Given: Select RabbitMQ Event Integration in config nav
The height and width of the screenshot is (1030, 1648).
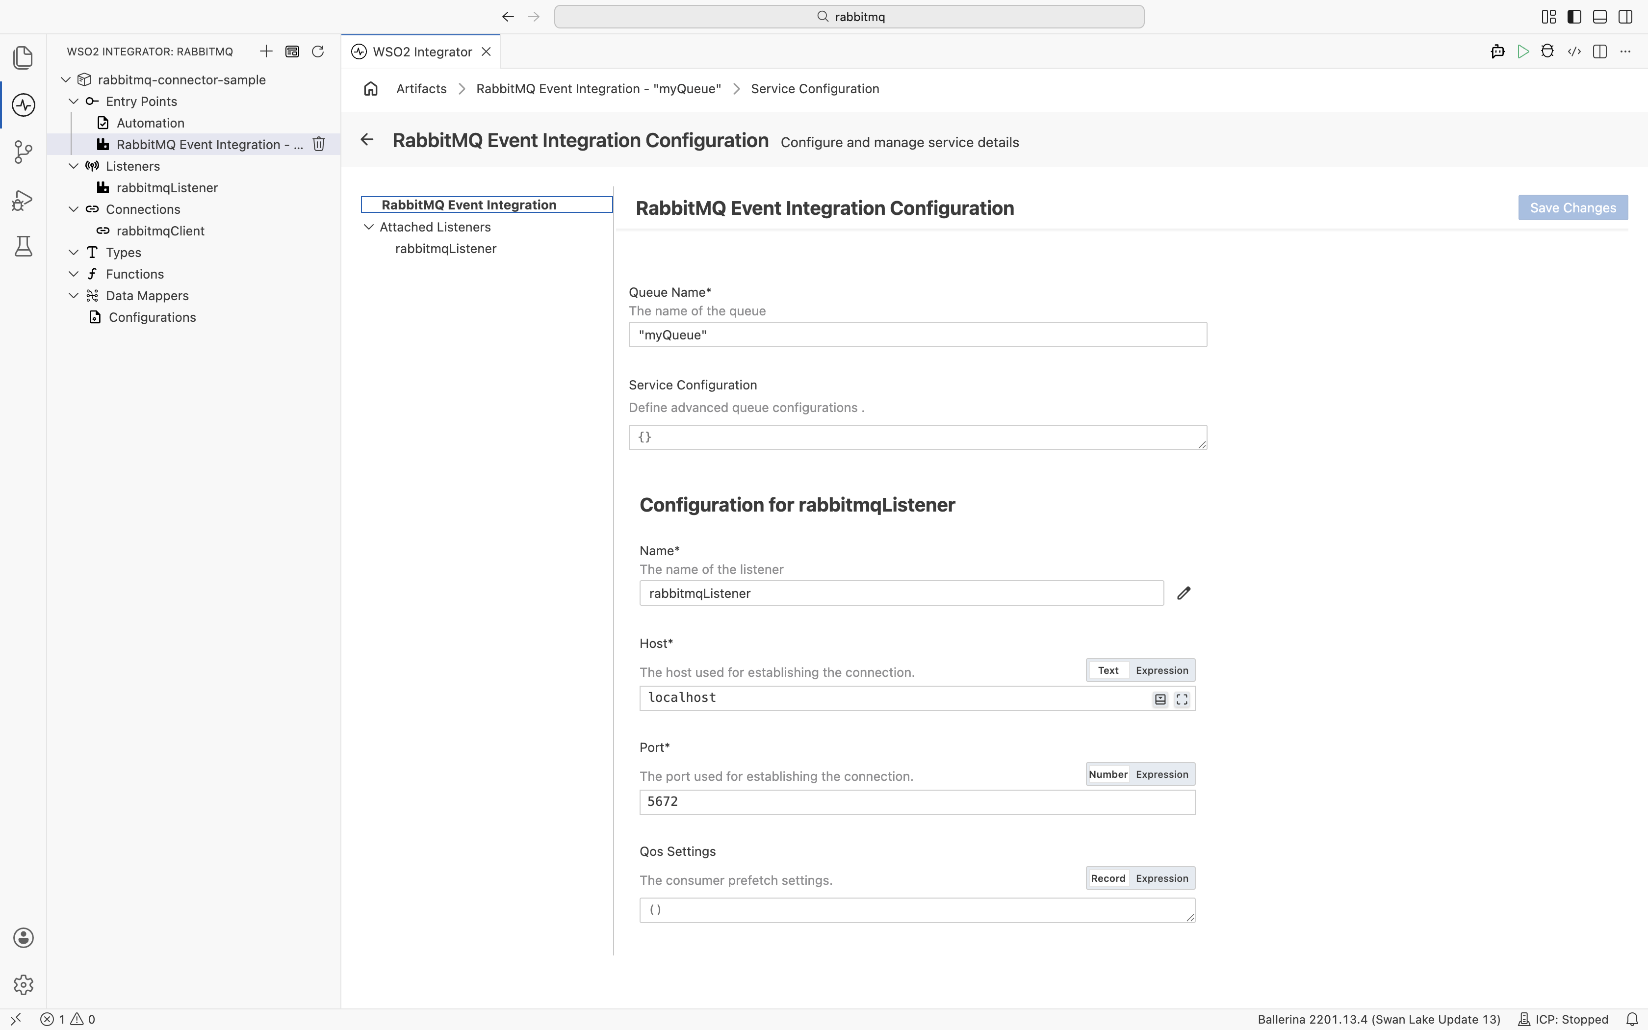Looking at the screenshot, I should click(x=486, y=205).
